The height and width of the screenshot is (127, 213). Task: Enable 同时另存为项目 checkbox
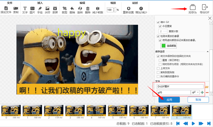[160, 64]
